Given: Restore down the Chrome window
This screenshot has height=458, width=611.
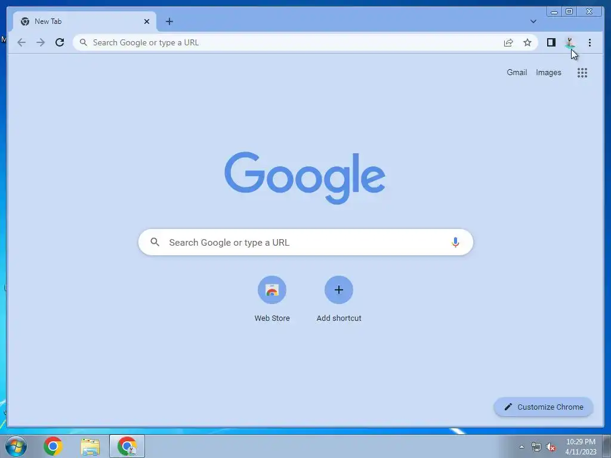Looking at the screenshot, I should coord(569,12).
